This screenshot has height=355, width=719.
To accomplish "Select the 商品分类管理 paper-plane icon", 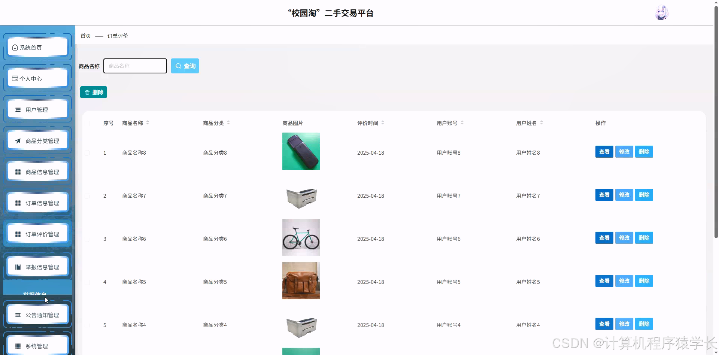I will (x=17, y=141).
